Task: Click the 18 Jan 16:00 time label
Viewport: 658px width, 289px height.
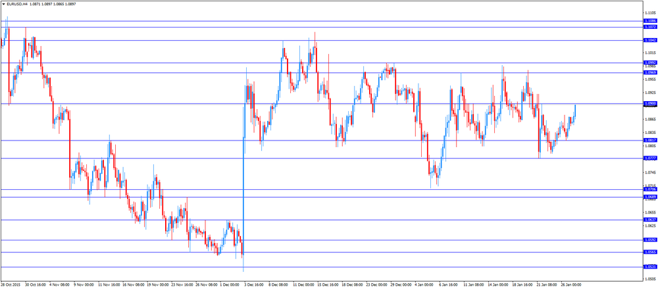Action: (x=523, y=284)
